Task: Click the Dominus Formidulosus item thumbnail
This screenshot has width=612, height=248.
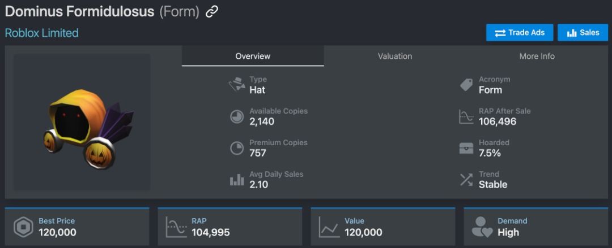Action: click(82, 123)
